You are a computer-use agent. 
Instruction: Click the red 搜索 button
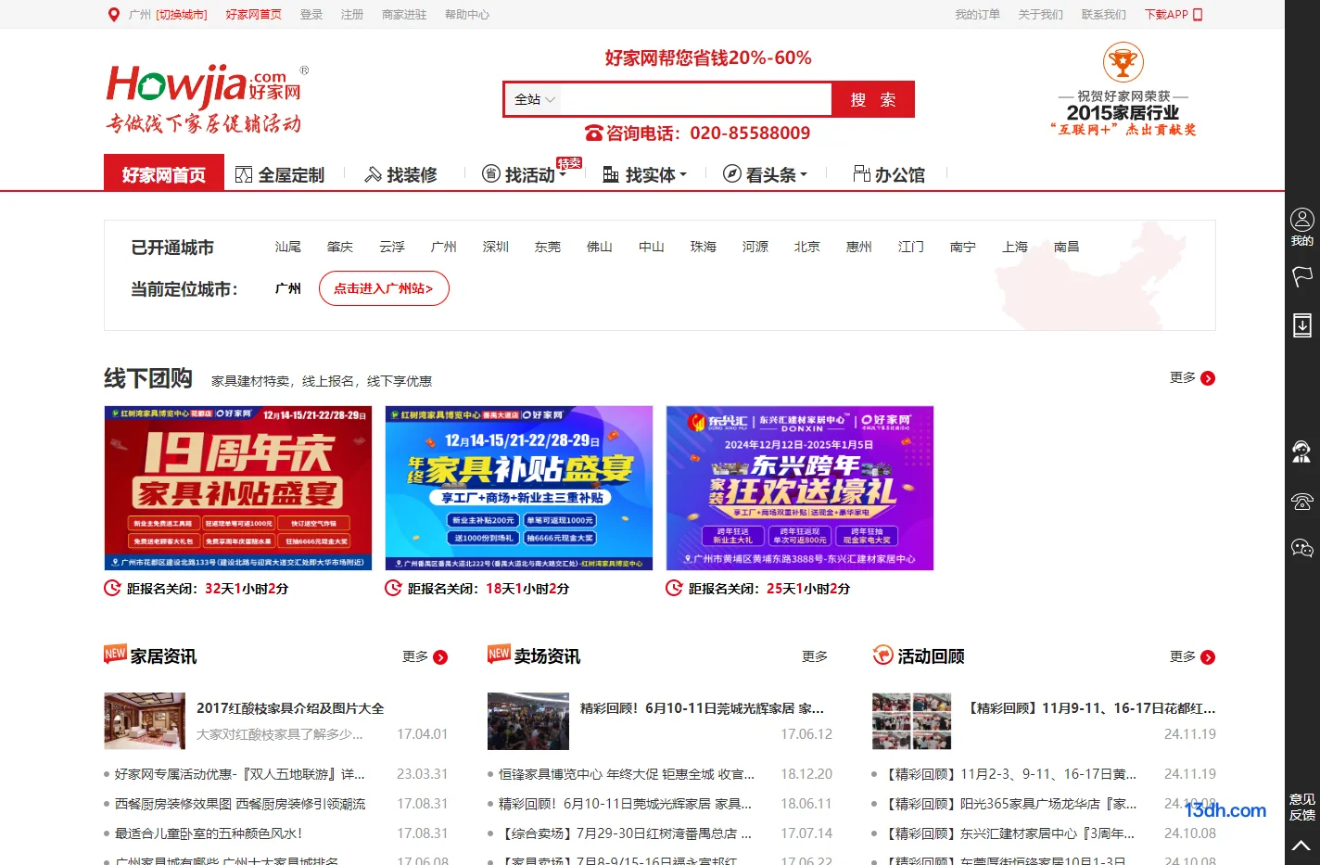tap(873, 99)
